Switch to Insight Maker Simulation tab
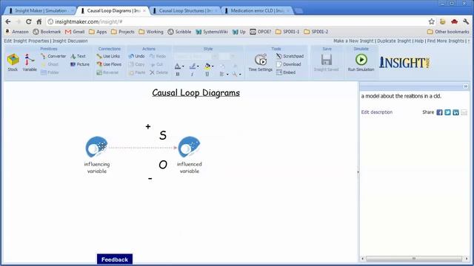The height and width of the screenshot is (266, 474). click(x=41, y=10)
